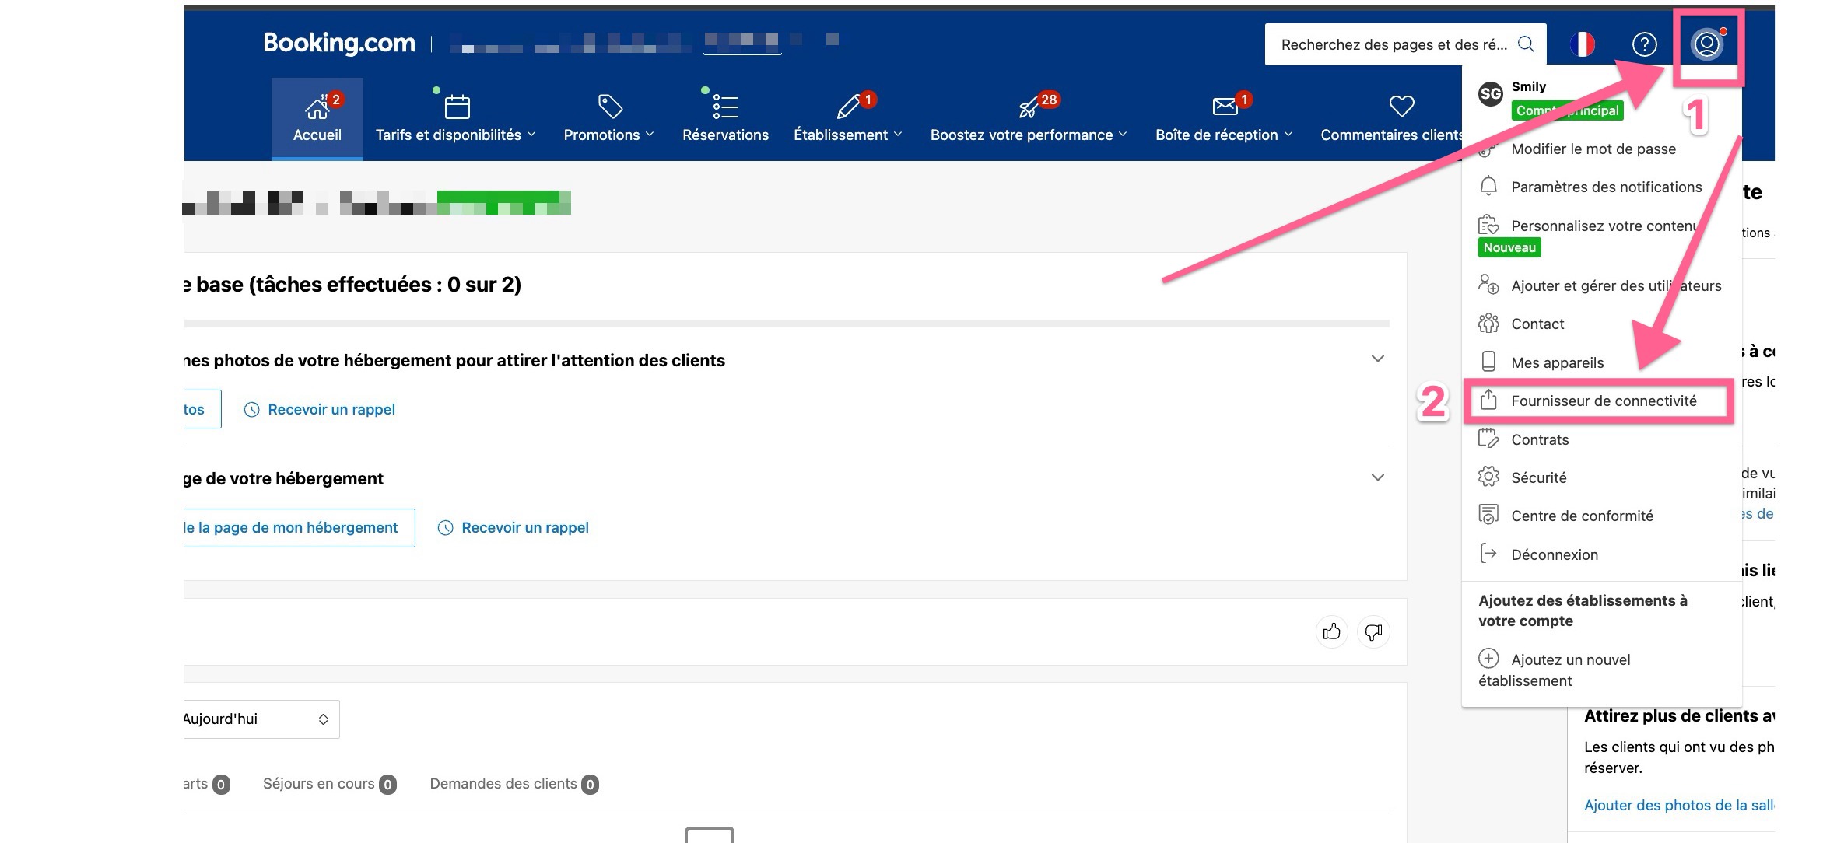
Task: Click the account profile icon
Action: tap(1706, 44)
